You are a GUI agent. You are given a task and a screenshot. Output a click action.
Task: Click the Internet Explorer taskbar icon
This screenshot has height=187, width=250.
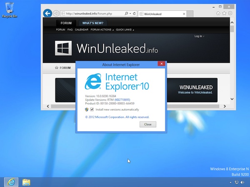[11, 182]
